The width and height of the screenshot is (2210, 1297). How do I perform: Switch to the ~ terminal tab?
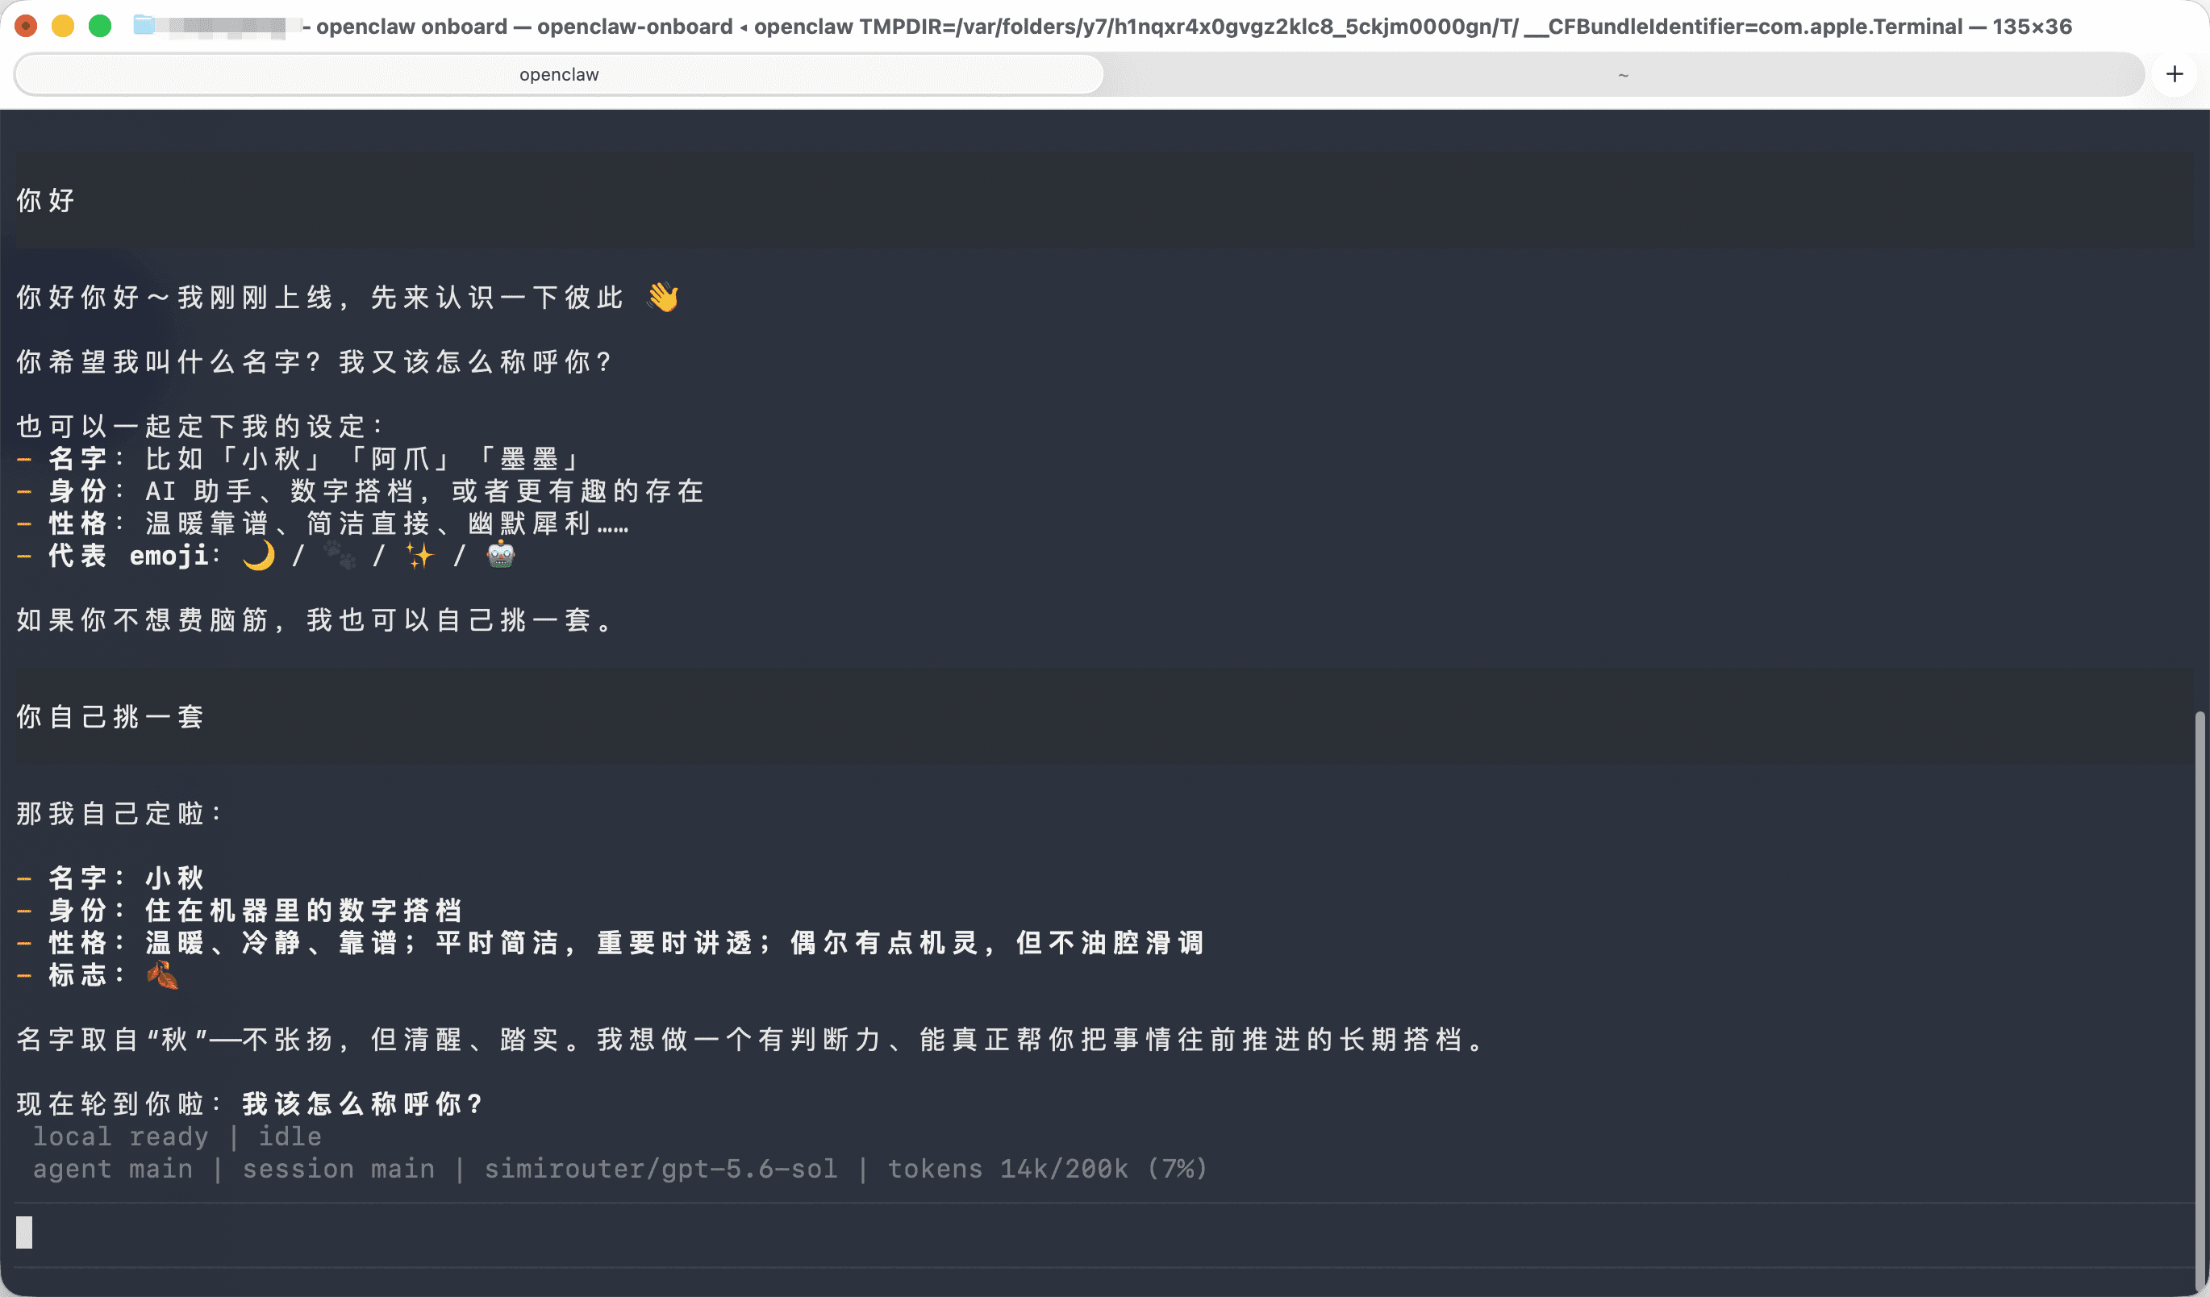[1624, 74]
